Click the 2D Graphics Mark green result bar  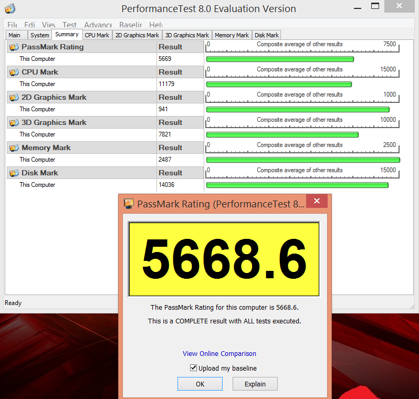pyautogui.click(x=298, y=110)
